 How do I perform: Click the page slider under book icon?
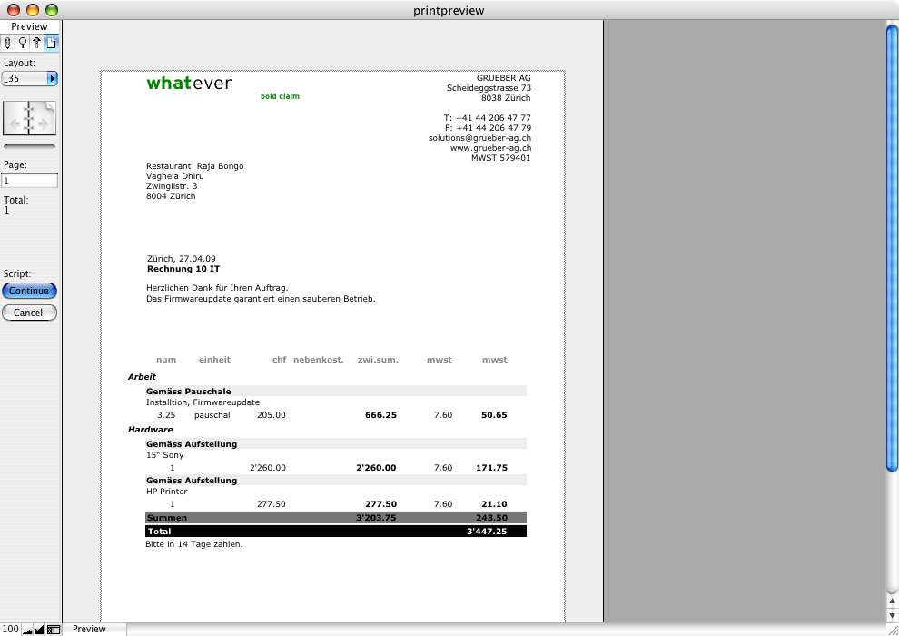click(x=29, y=146)
